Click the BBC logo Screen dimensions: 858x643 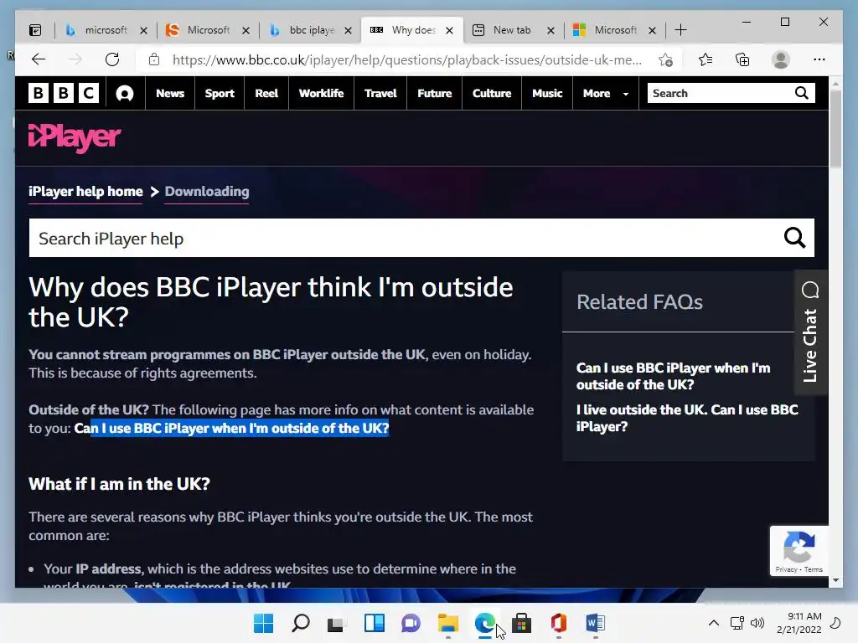64,94
